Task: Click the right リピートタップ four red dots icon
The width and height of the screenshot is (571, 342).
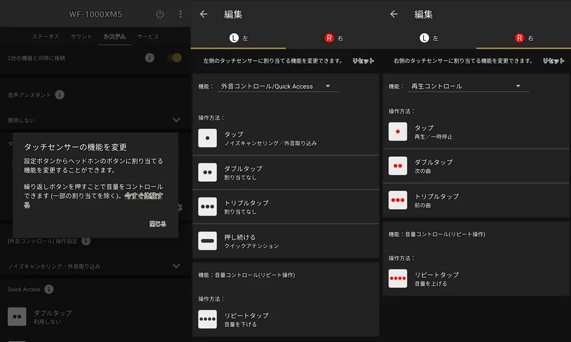Action: 398,279
